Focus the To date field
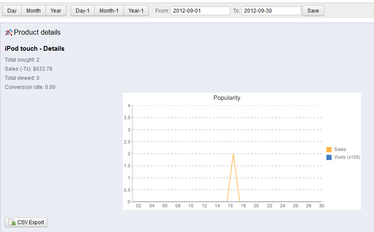Viewport: 374px width, 232px height. click(x=271, y=11)
